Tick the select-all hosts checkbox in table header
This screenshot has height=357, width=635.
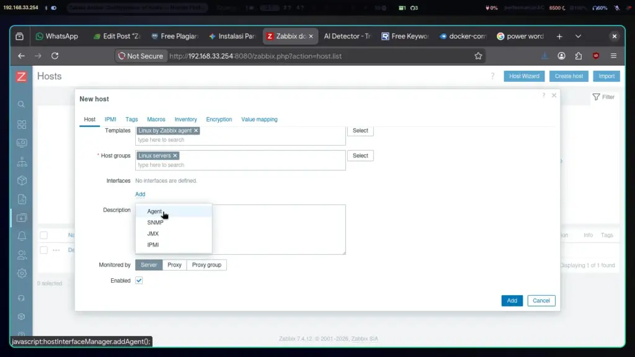44,235
